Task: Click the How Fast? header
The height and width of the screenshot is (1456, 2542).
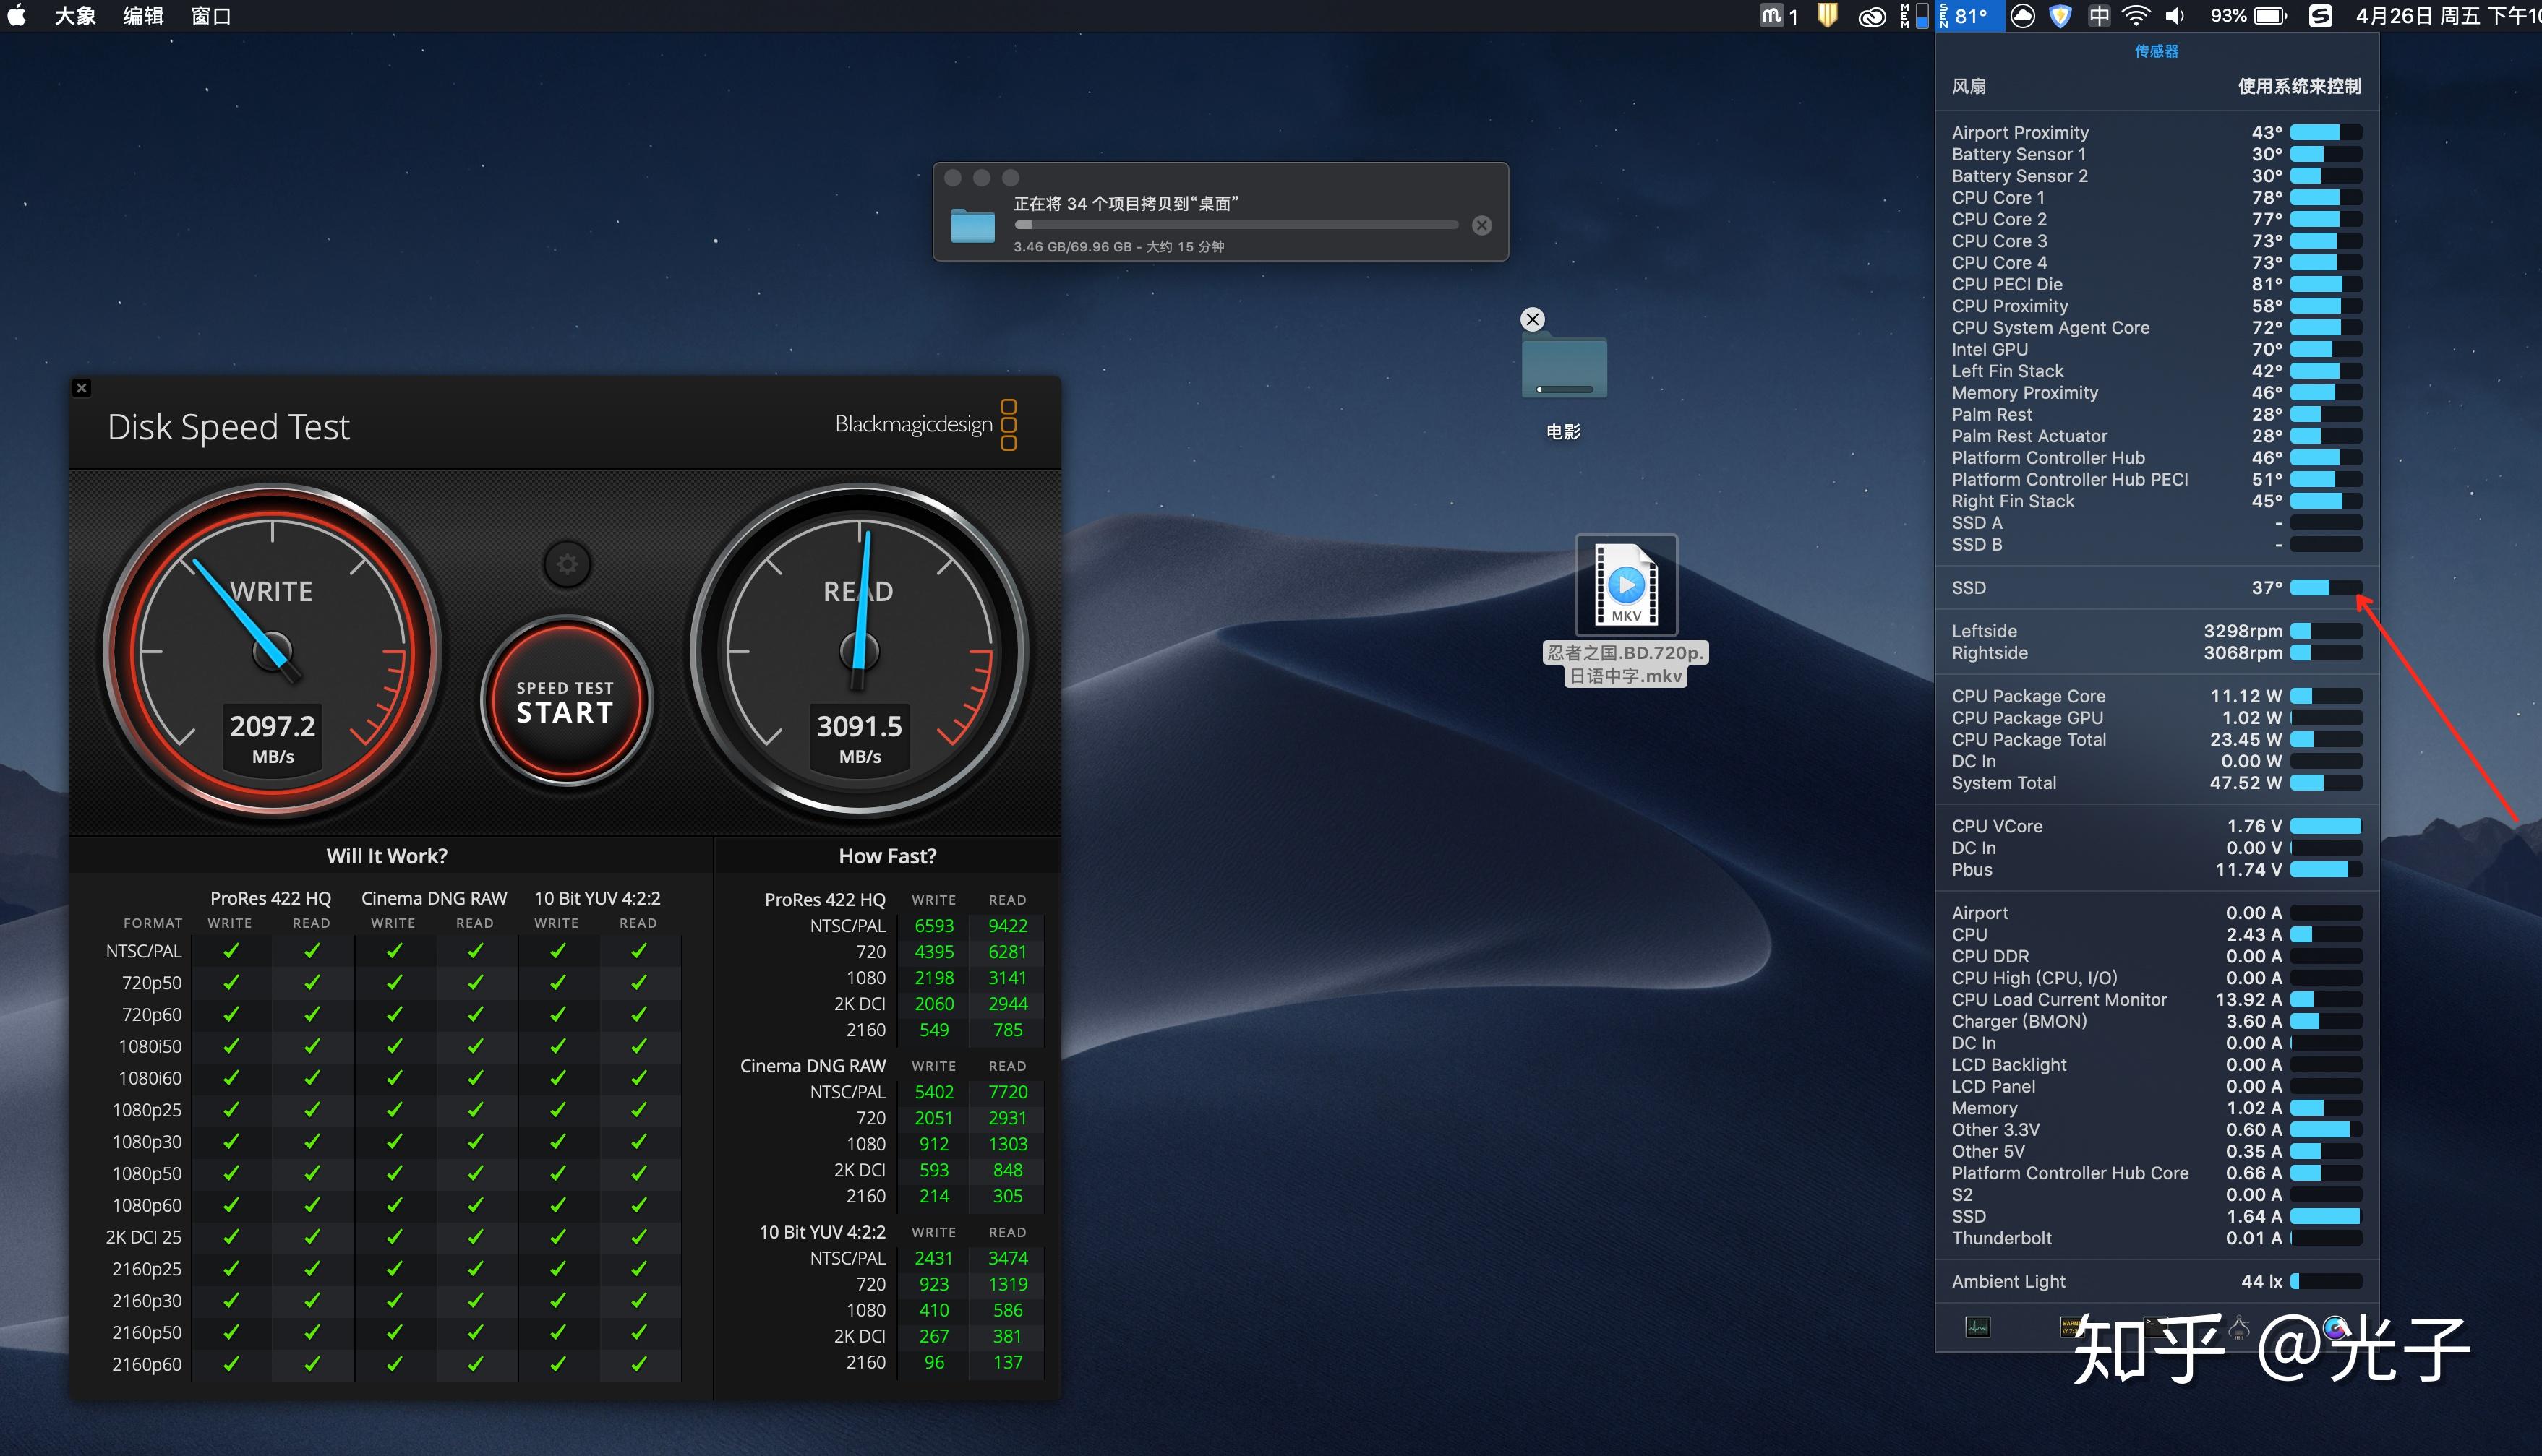Action: point(887,856)
